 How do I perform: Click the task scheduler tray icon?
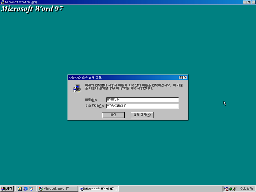[x=226, y=189]
